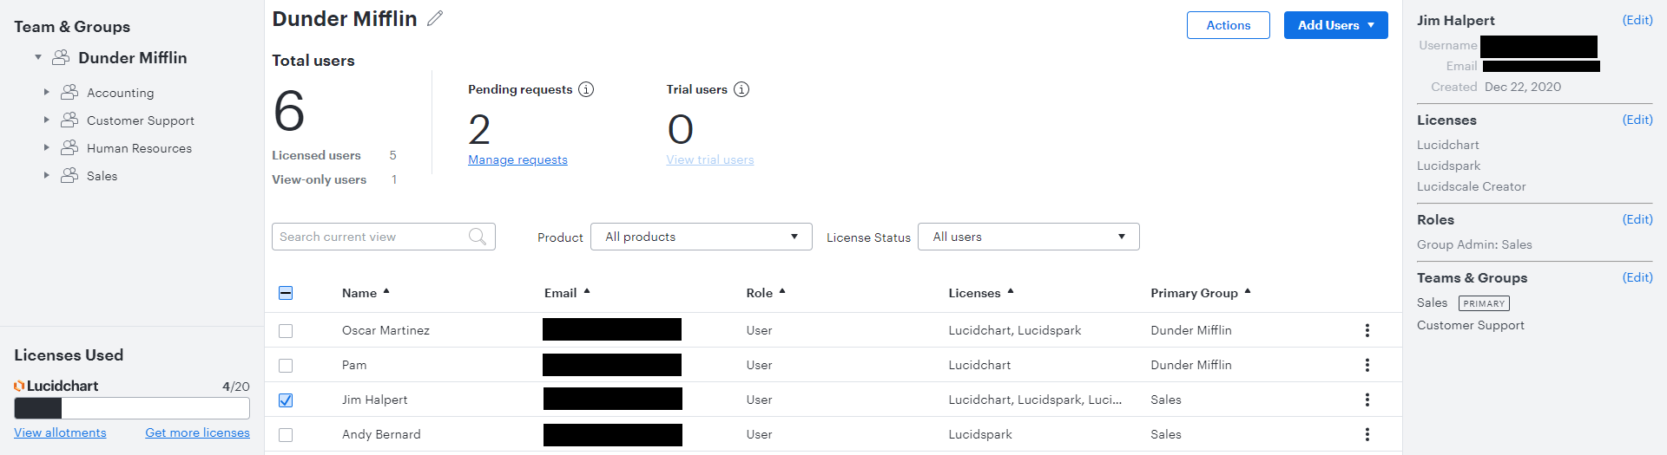Sort by Licenses using its arrow

[x=1011, y=292]
